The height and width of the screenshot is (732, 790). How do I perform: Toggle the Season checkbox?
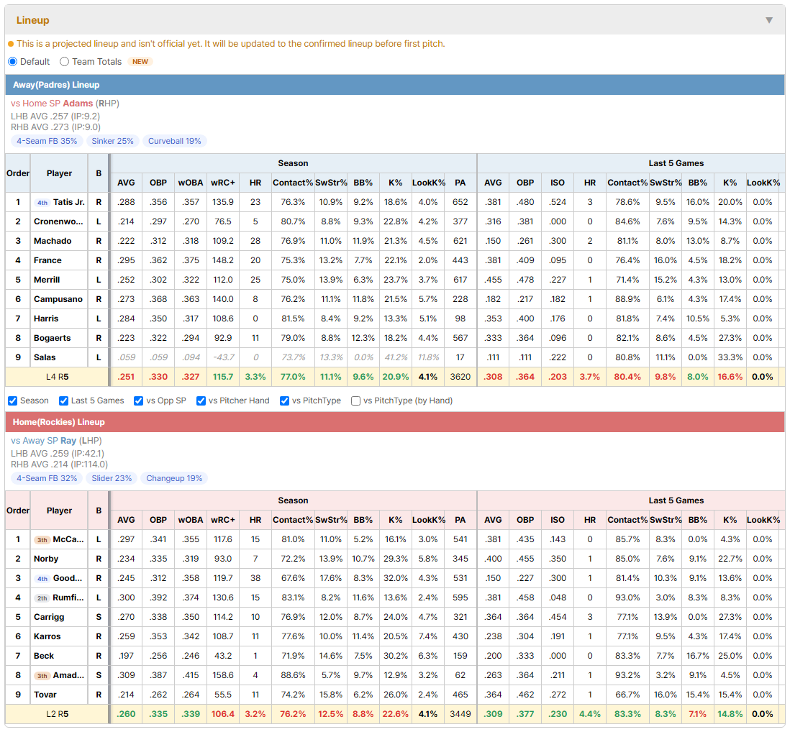click(13, 401)
